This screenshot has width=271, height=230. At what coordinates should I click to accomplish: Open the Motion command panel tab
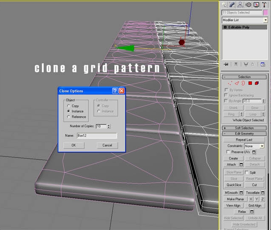pos(248,5)
